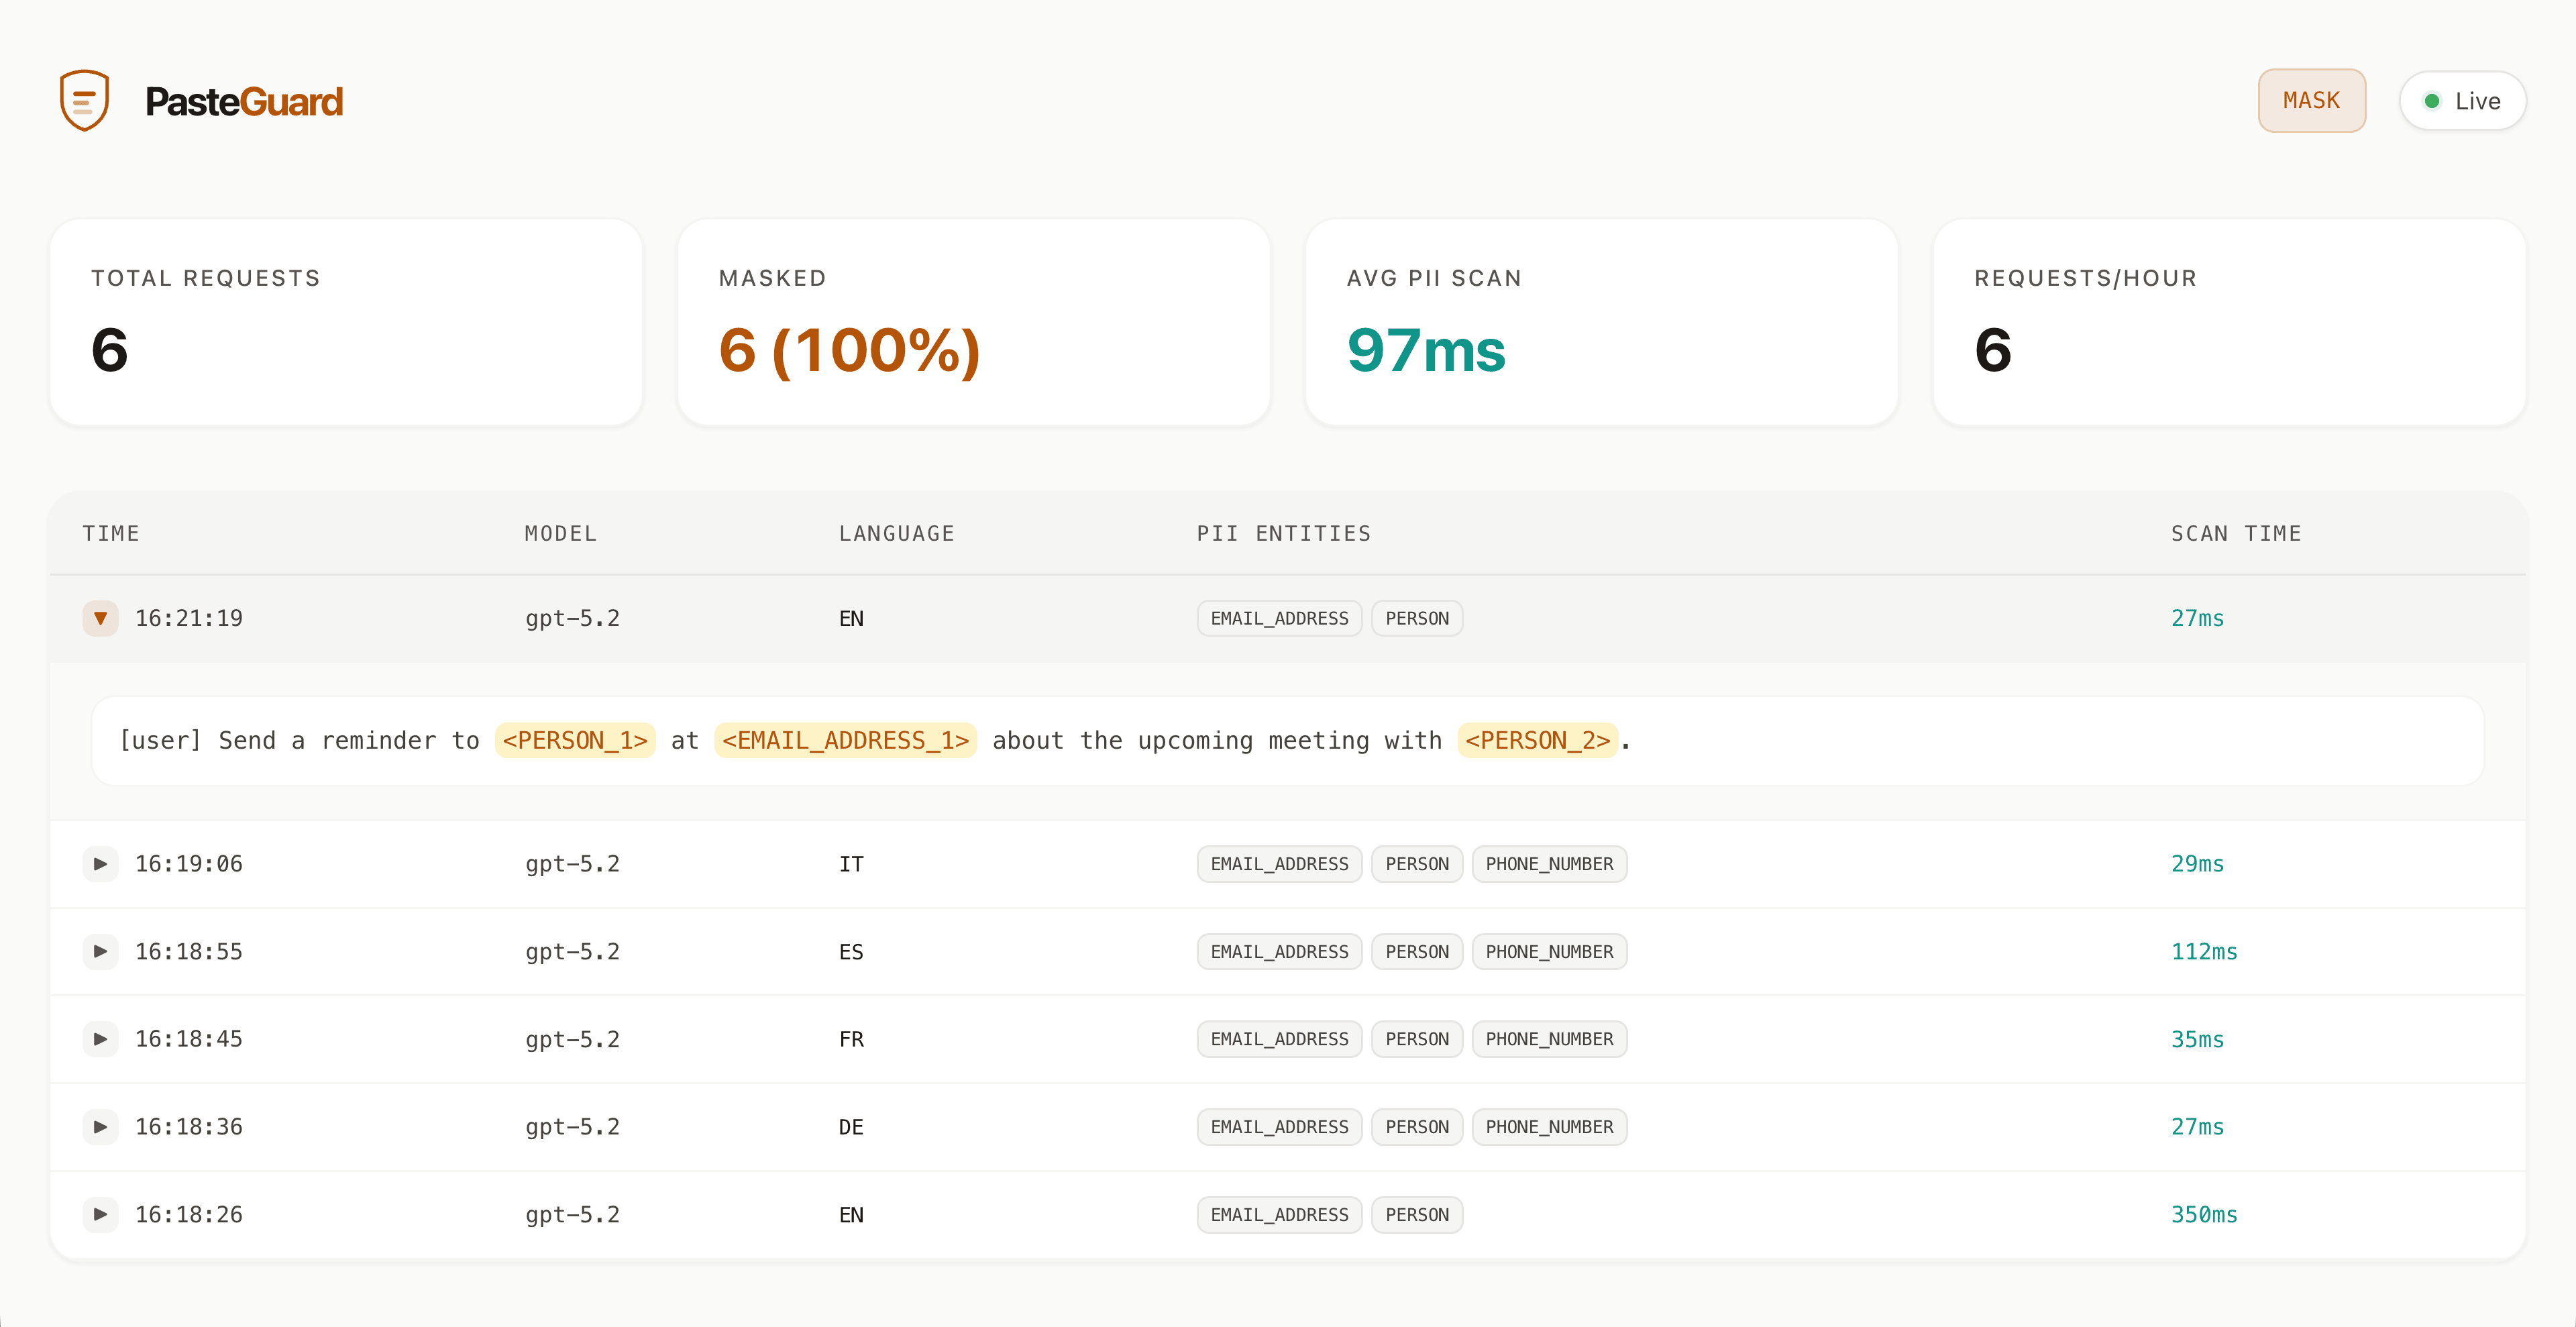Click the PHONE_NUMBER tag on the 16:18:36 row
Viewport: 2576px width, 1327px height.
click(x=1549, y=1126)
